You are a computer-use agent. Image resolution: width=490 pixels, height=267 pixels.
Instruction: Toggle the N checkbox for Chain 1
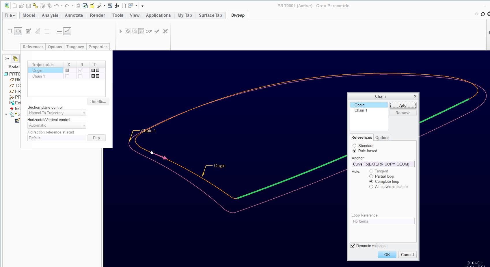(x=80, y=76)
